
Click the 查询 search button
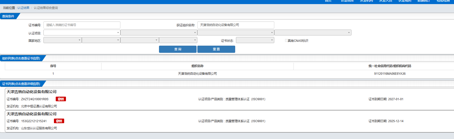(x=178, y=49)
